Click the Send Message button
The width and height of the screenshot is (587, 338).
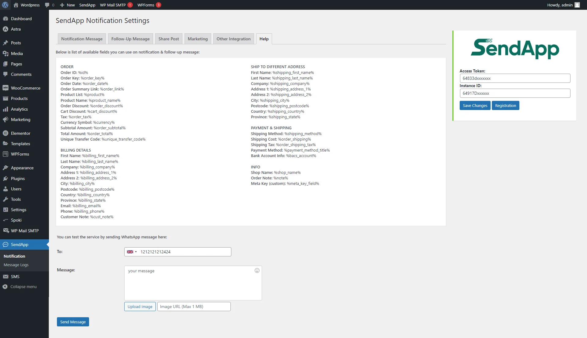(x=73, y=322)
